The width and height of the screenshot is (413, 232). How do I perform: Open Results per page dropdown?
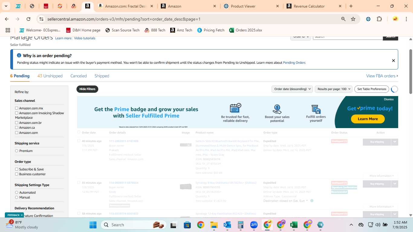click(x=333, y=89)
